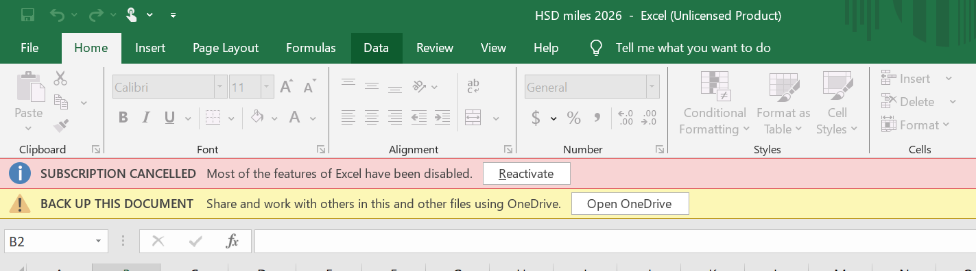The image size is (976, 271).
Task: Toggle Bold formatting
Action: pos(123,118)
